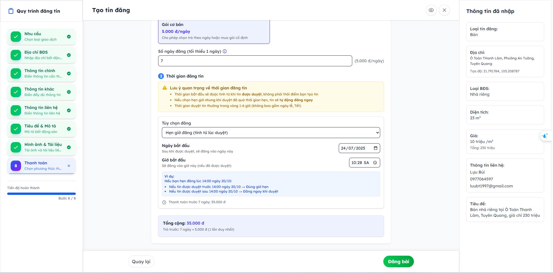This screenshot has height=273, width=553.
Task: Close the Tạo tin đăng dialog
Action: (444, 10)
